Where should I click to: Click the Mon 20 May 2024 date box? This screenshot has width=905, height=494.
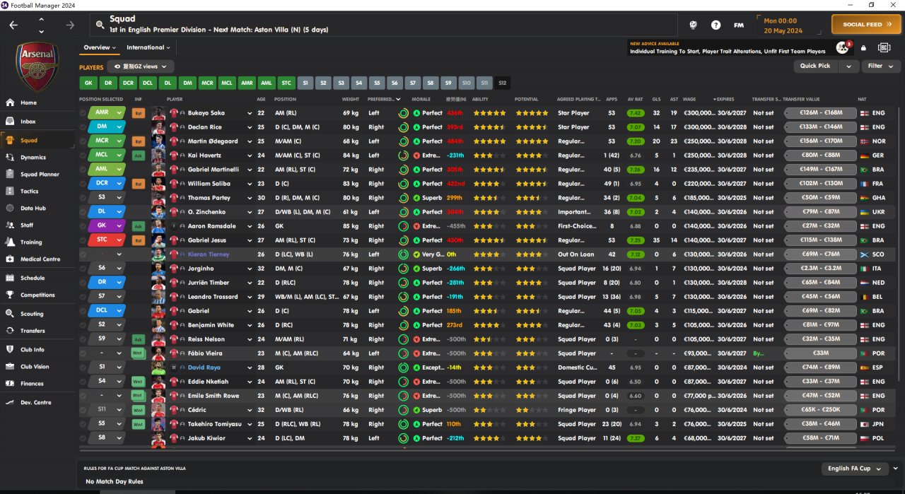click(790, 25)
